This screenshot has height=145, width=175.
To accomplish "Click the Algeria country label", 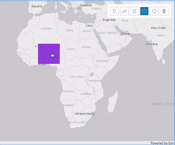I will click(x=46, y=29).
